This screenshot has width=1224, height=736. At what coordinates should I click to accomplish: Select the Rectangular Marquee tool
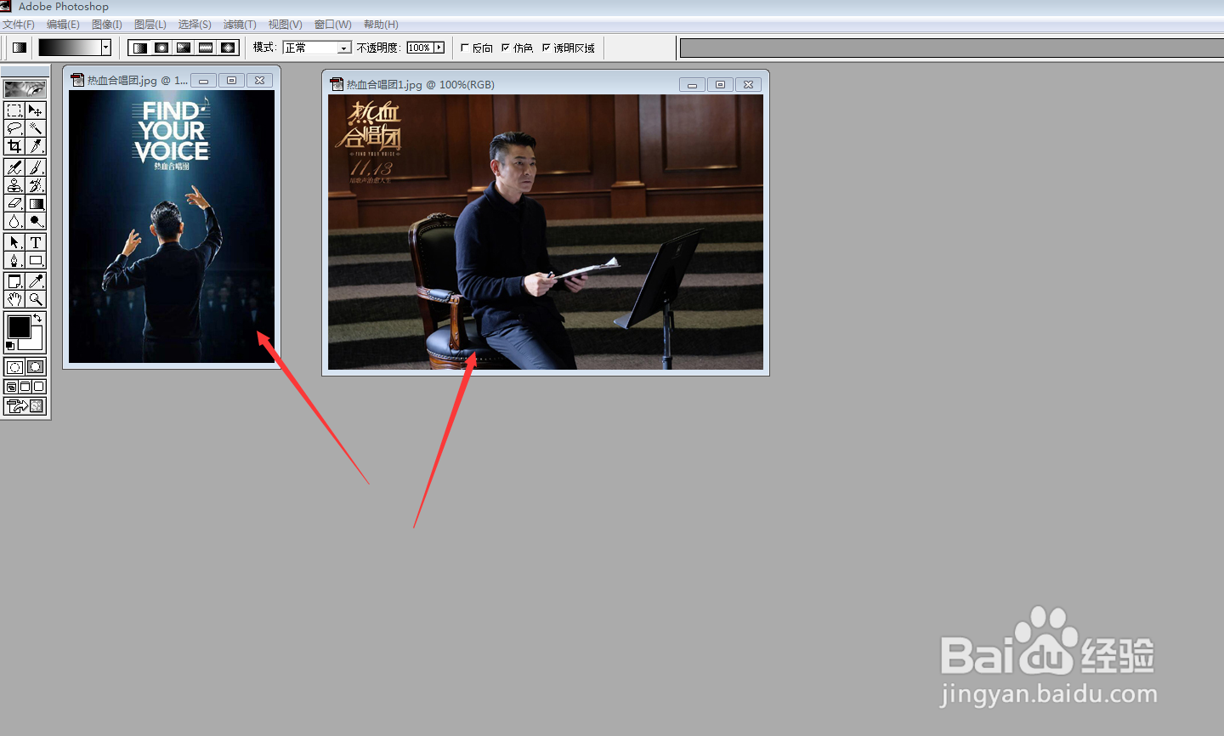(14, 110)
